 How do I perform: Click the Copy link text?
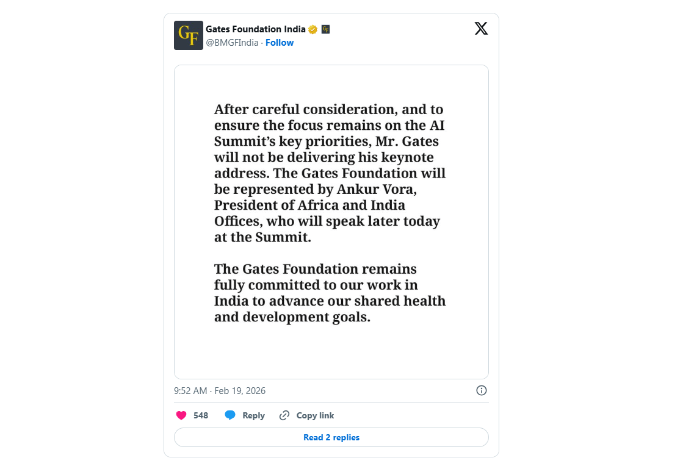tap(315, 415)
